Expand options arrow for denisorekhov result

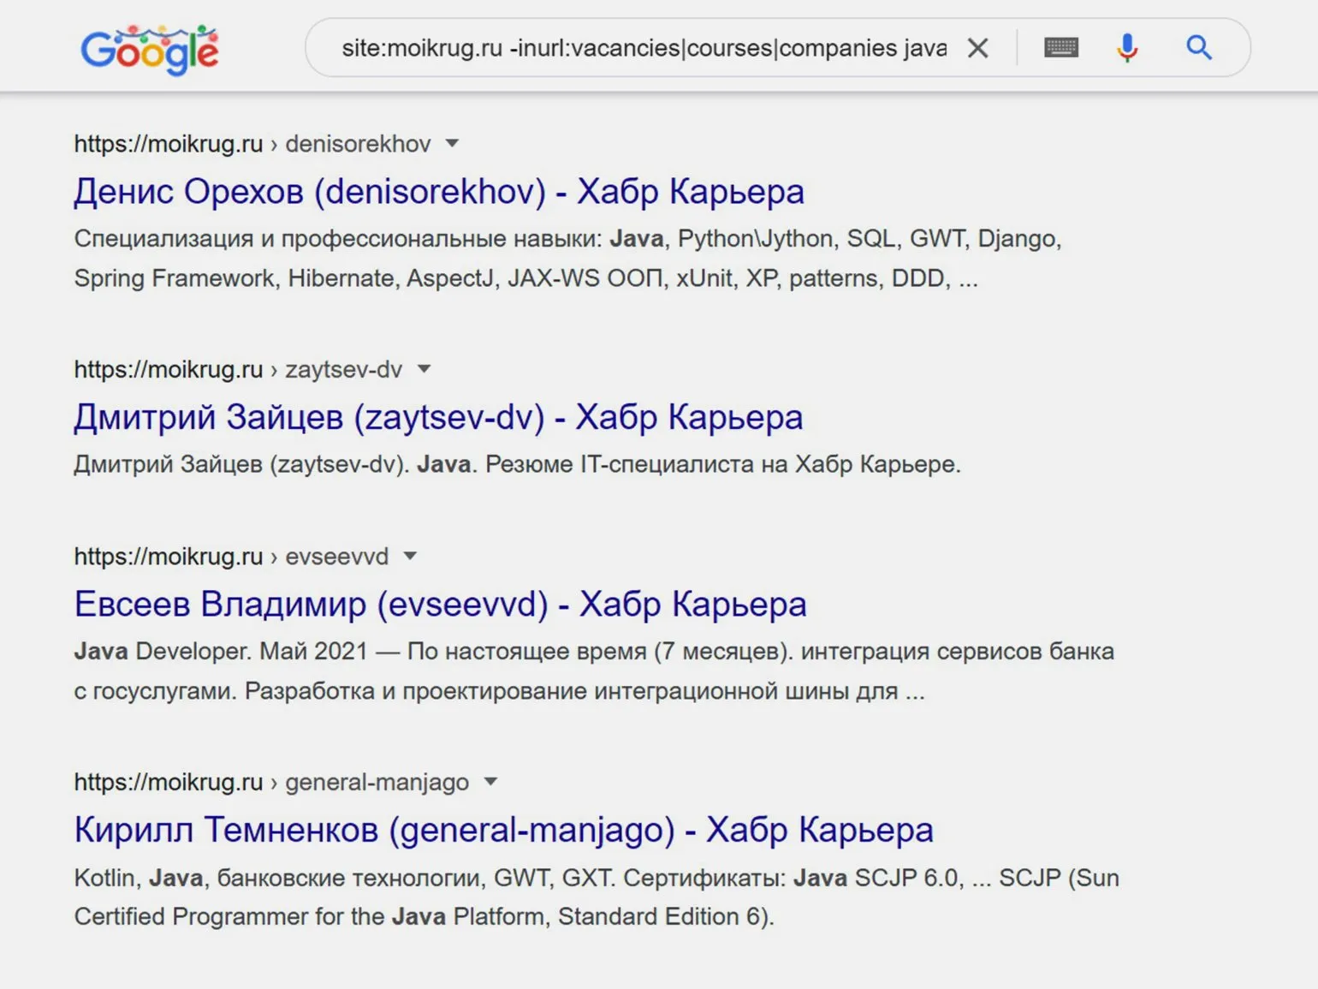tap(453, 144)
